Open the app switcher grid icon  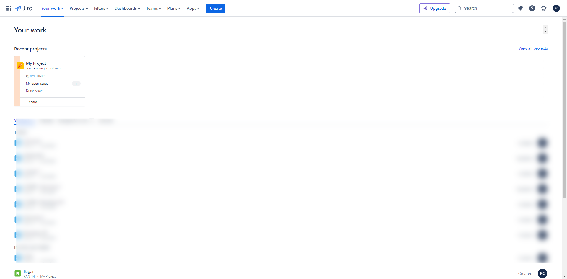(9, 8)
